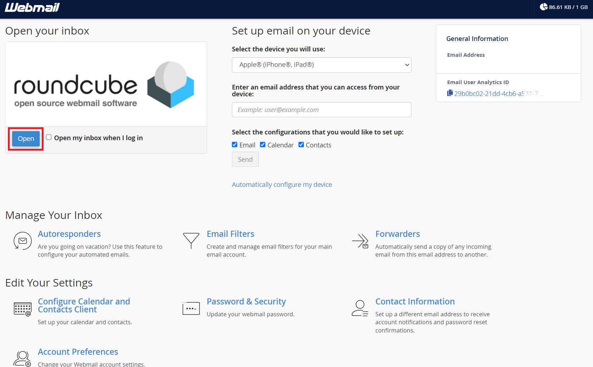Click the Account Preferences user icon
This screenshot has width=593, height=367.
(x=22, y=359)
